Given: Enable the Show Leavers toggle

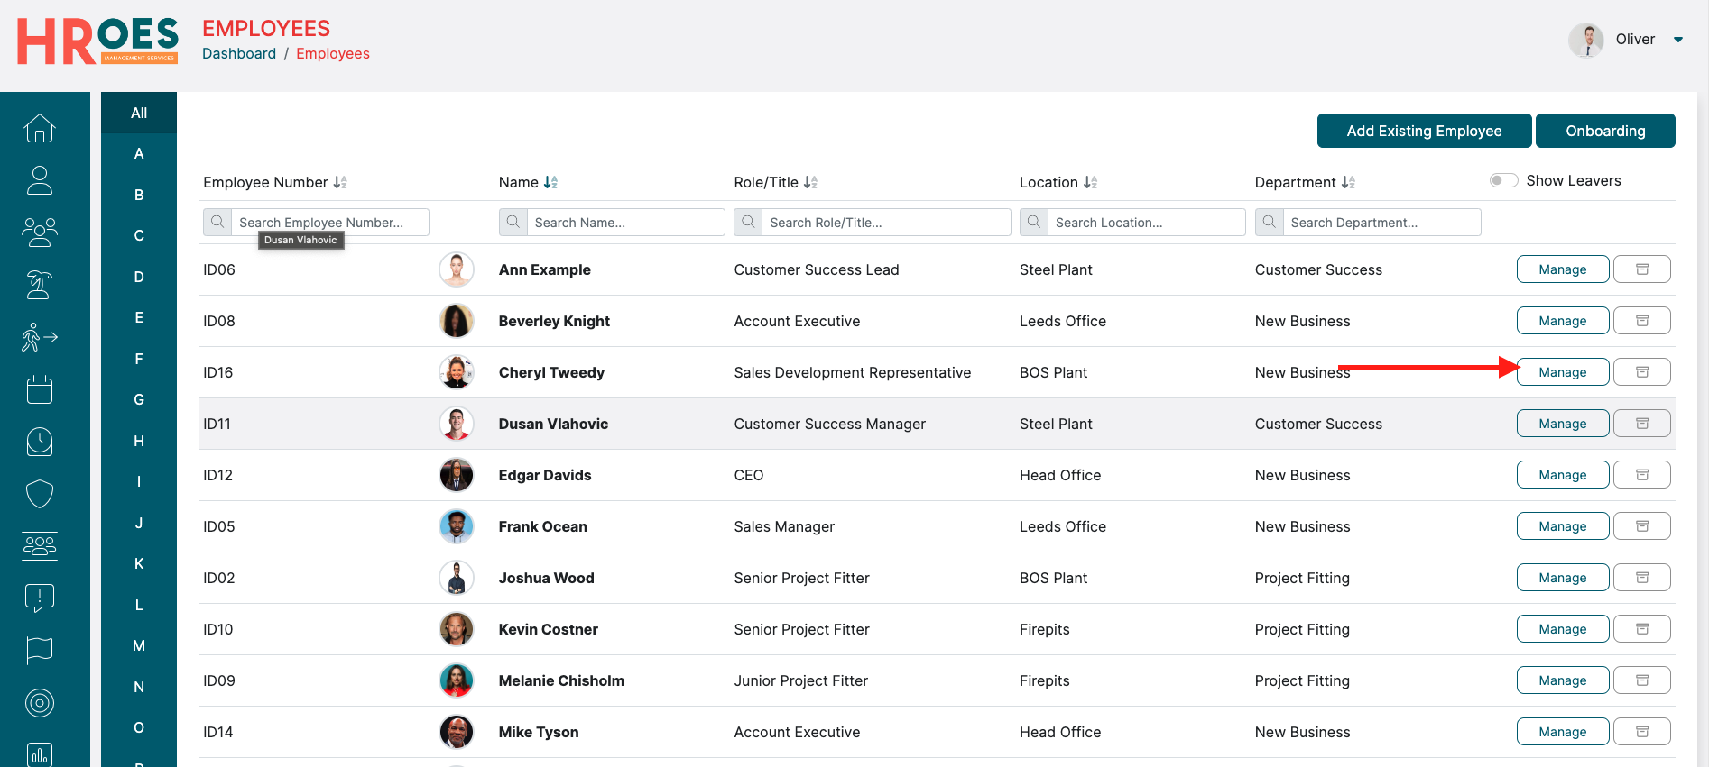Looking at the screenshot, I should click(1503, 180).
